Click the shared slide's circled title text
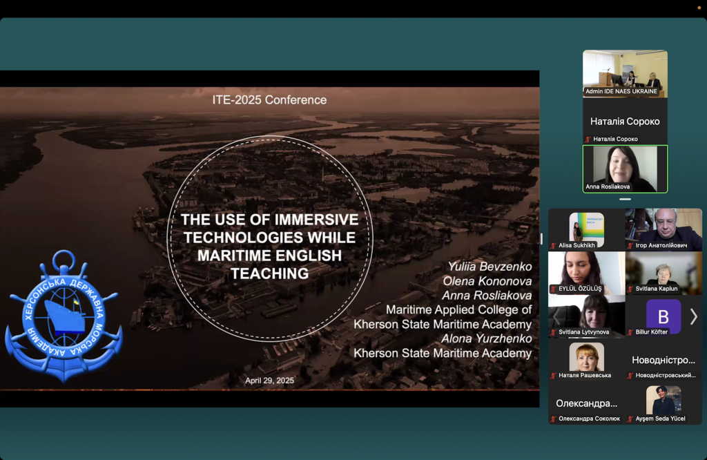 (270, 247)
